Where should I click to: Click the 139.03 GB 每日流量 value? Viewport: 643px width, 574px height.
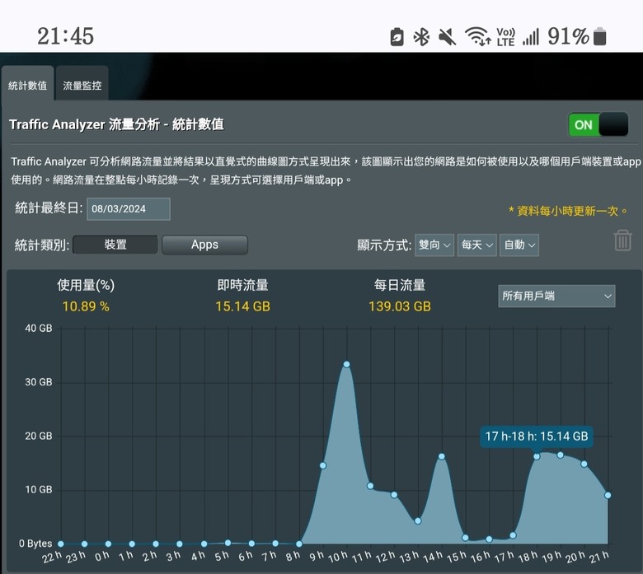tap(400, 306)
